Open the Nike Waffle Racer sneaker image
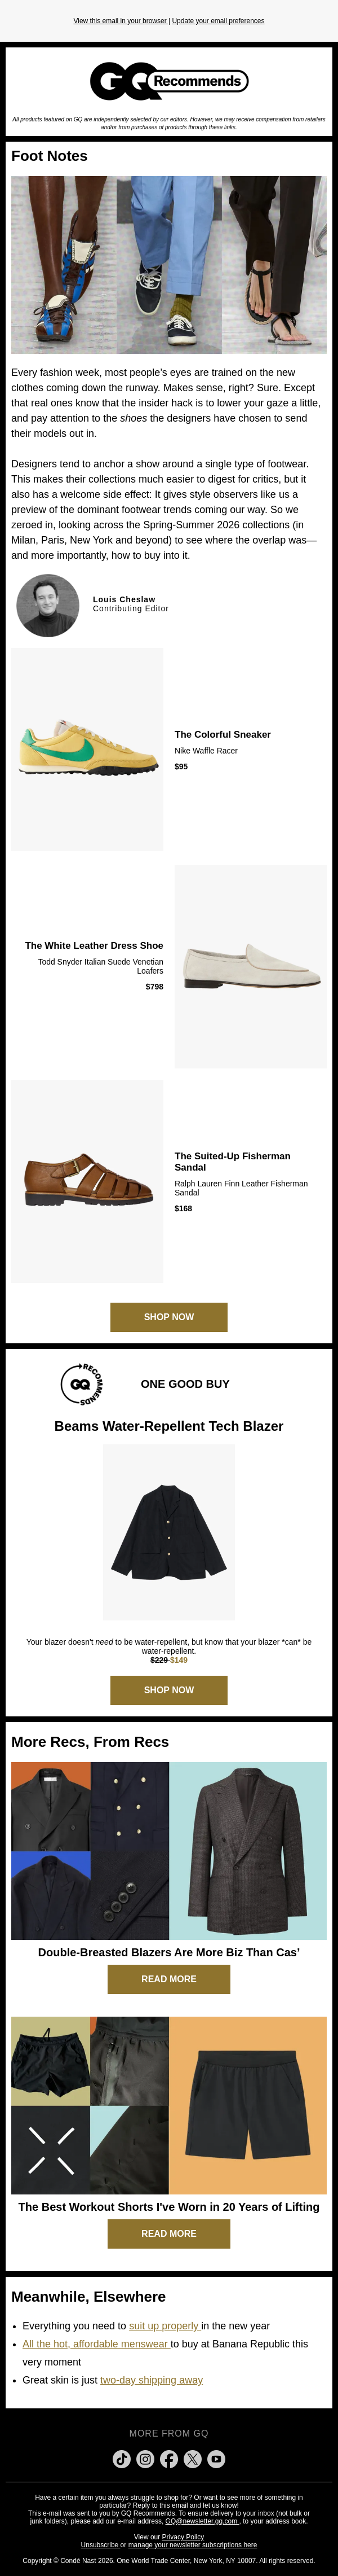This screenshot has width=338, height=2576. 88,749
